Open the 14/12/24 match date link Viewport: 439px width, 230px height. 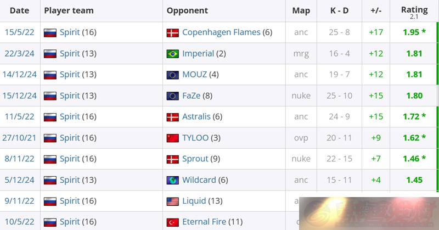pos(19,74)
